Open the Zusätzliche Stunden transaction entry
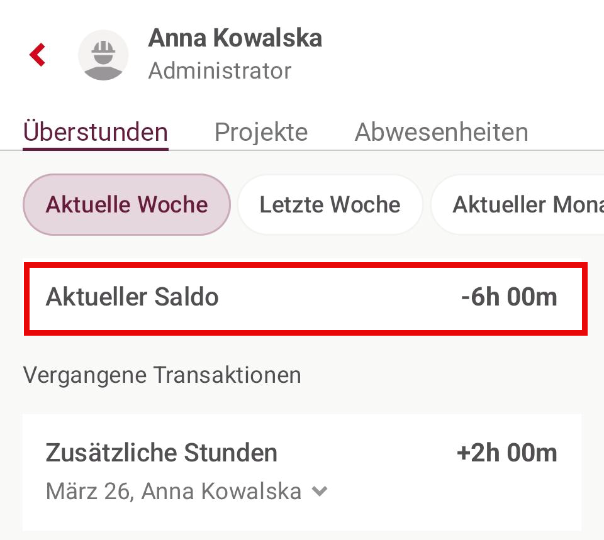Screen dimensions: 604x540 coord(162,453)
